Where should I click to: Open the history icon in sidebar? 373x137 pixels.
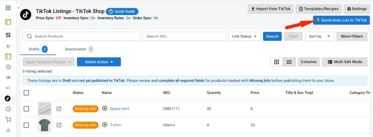click(x=8, y=67)
